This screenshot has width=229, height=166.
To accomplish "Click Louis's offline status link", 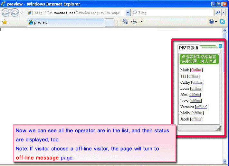I will 196,88.
